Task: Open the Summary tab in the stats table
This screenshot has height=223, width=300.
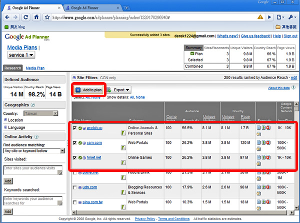Action: tap(193, 48)
